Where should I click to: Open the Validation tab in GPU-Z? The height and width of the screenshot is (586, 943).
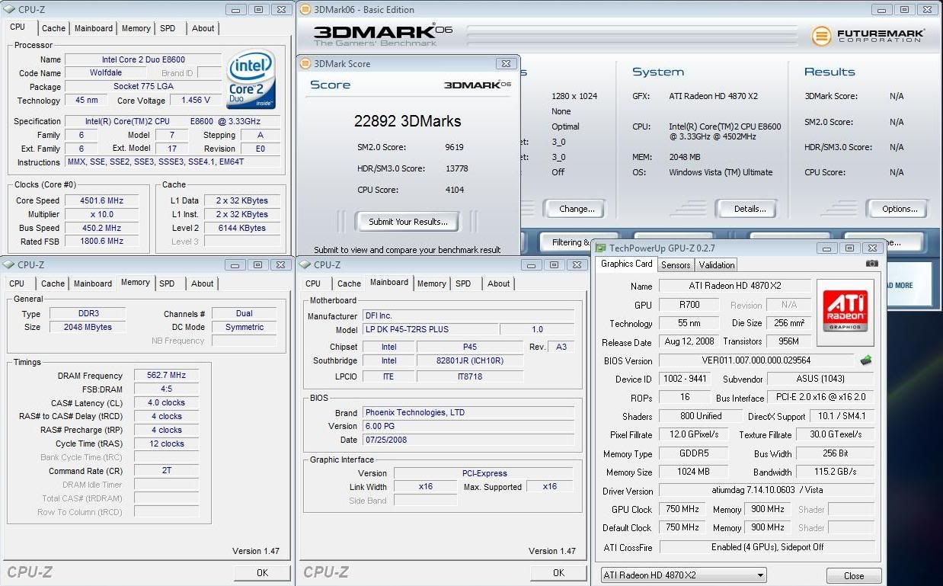[x=717, y=265]
